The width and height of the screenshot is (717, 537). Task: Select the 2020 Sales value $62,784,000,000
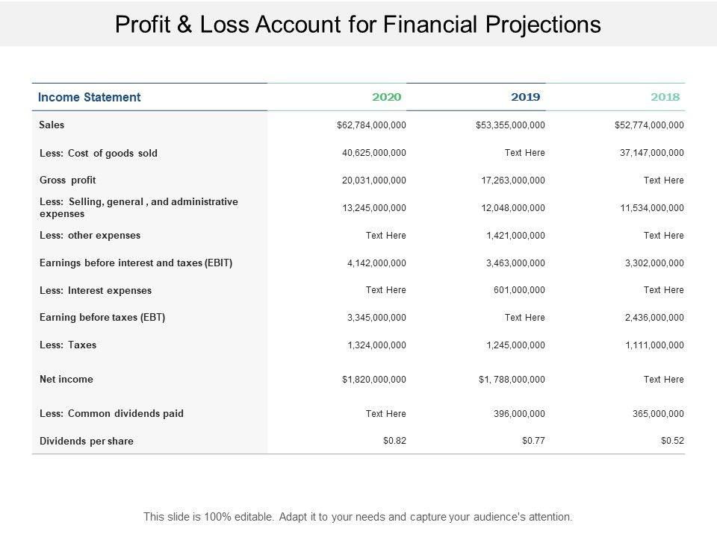click(371, 125)
